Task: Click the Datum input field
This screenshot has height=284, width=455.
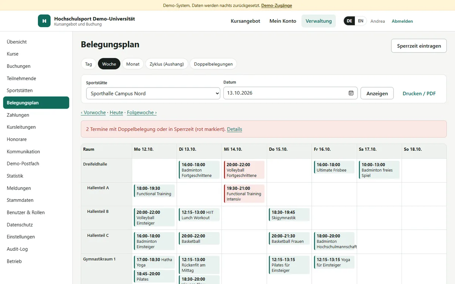Action: pos(290,93)
